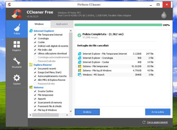Viewport: 177px width, 130px height.
Task: Toggle File log di Windows checkbox
Action: (x=35, y=110)
